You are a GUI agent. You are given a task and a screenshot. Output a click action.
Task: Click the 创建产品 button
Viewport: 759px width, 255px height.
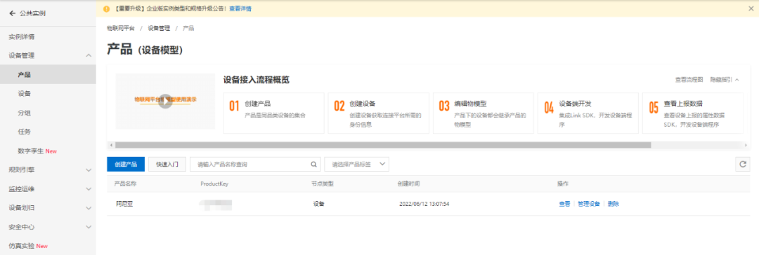[x=126, y=164]
